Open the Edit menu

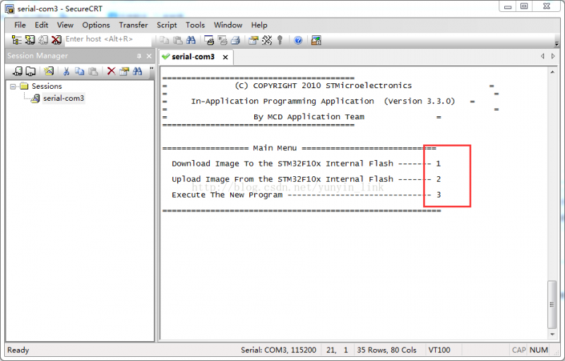coord(42,25)
